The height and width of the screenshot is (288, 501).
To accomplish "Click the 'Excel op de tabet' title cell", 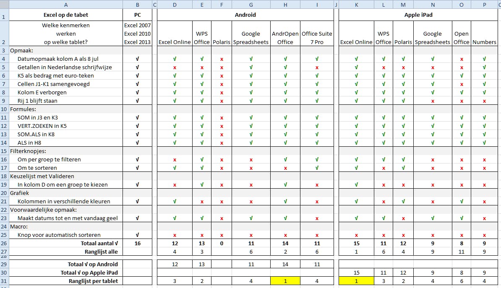I will 66,15.
